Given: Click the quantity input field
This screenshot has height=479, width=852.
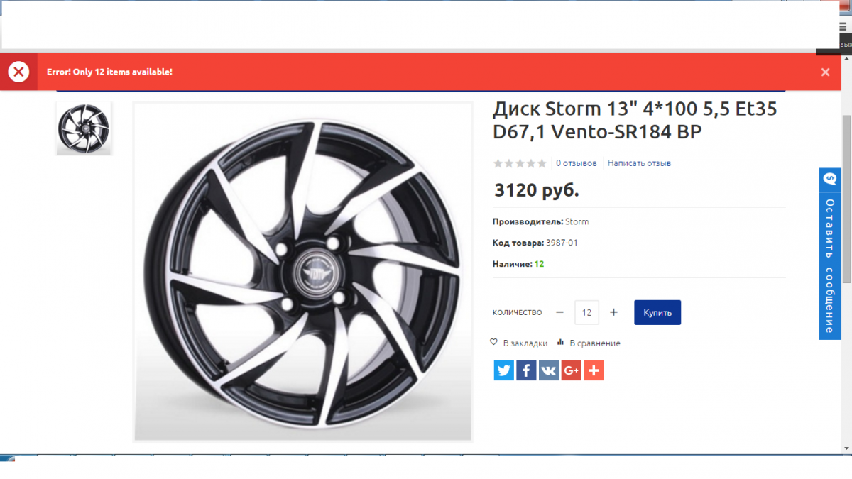Looking at the screenshot, I should click(586, 312).
